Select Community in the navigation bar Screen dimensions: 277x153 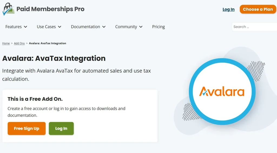tap(126, 27)
